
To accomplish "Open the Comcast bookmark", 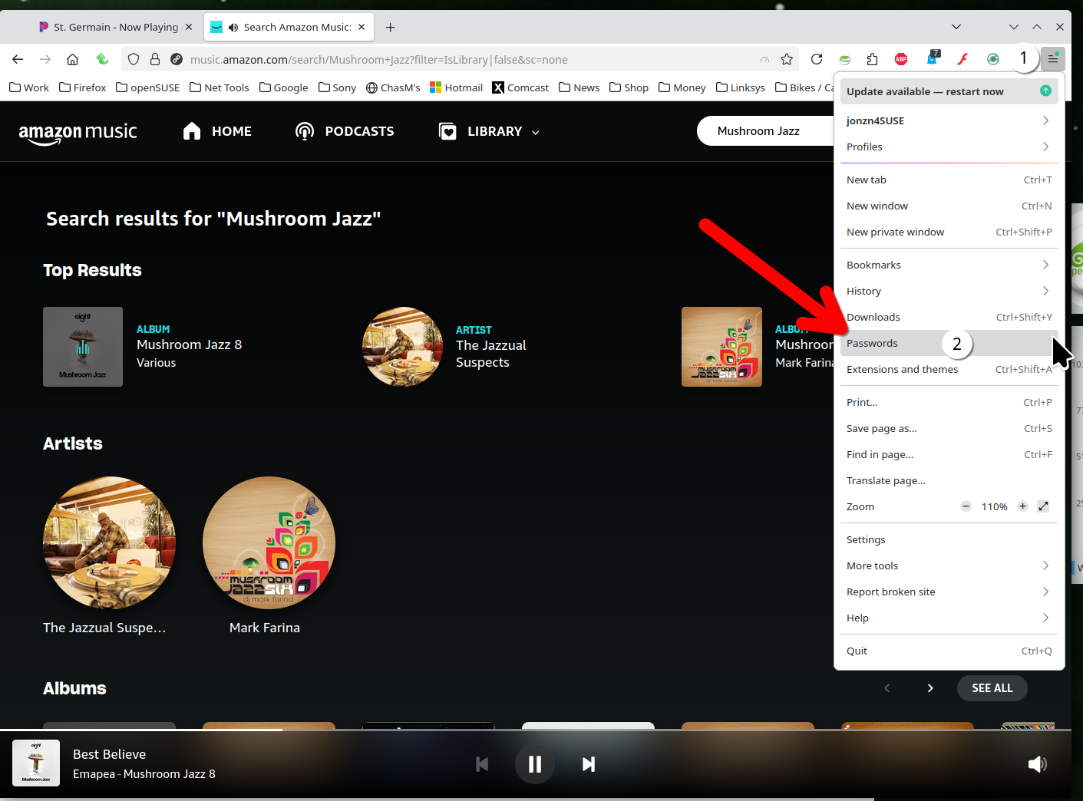I will [520, 87].
